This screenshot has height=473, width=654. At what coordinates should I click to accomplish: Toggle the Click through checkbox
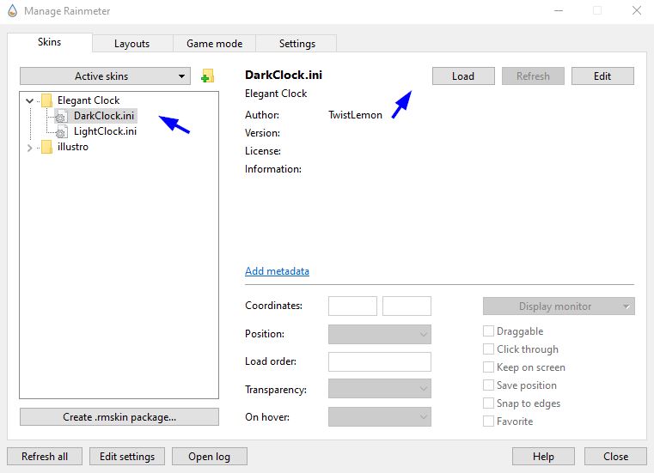click(488, 349)
